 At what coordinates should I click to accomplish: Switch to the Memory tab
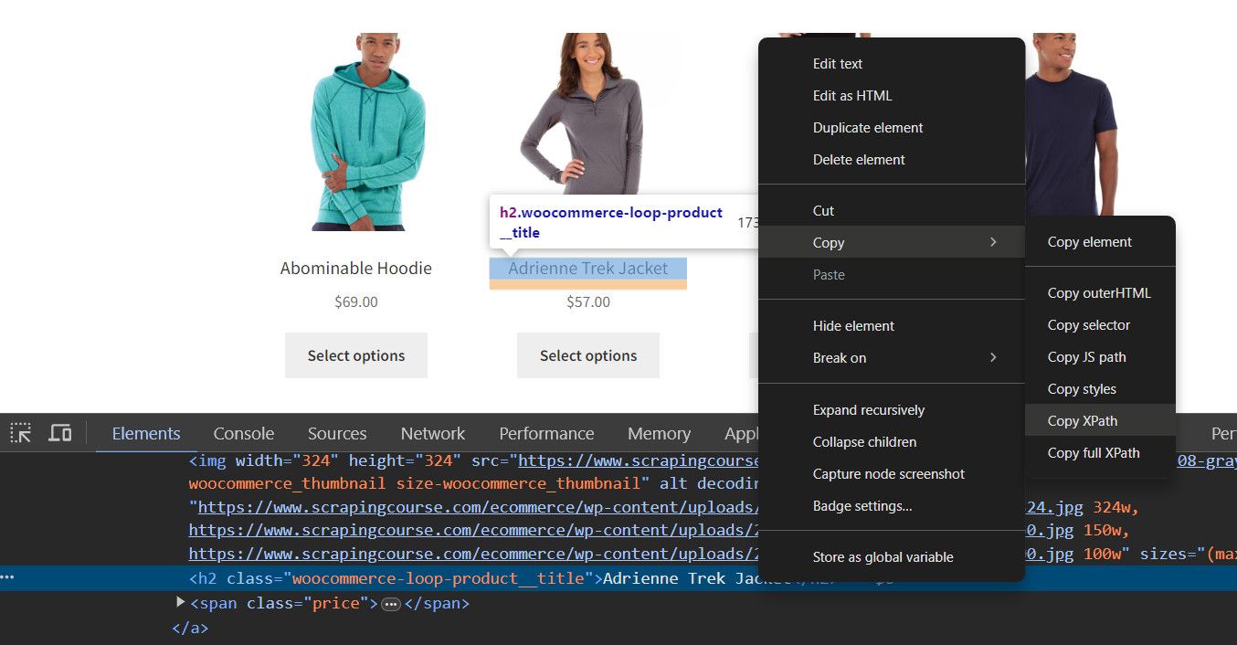pos(659,434)
